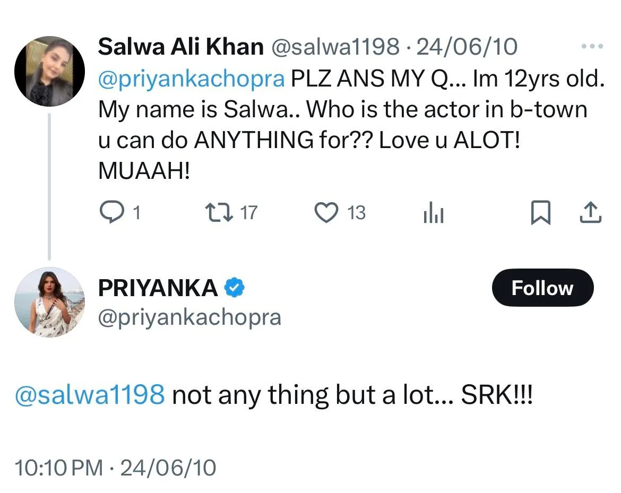This screenshot has width=621, height=493.
Task: Share tweet with the upload arrow icon
Action: (590, 213)
